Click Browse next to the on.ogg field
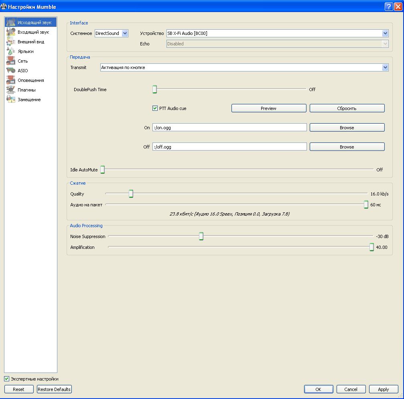This screenshot has height=399, width=404. pos(347,128)
